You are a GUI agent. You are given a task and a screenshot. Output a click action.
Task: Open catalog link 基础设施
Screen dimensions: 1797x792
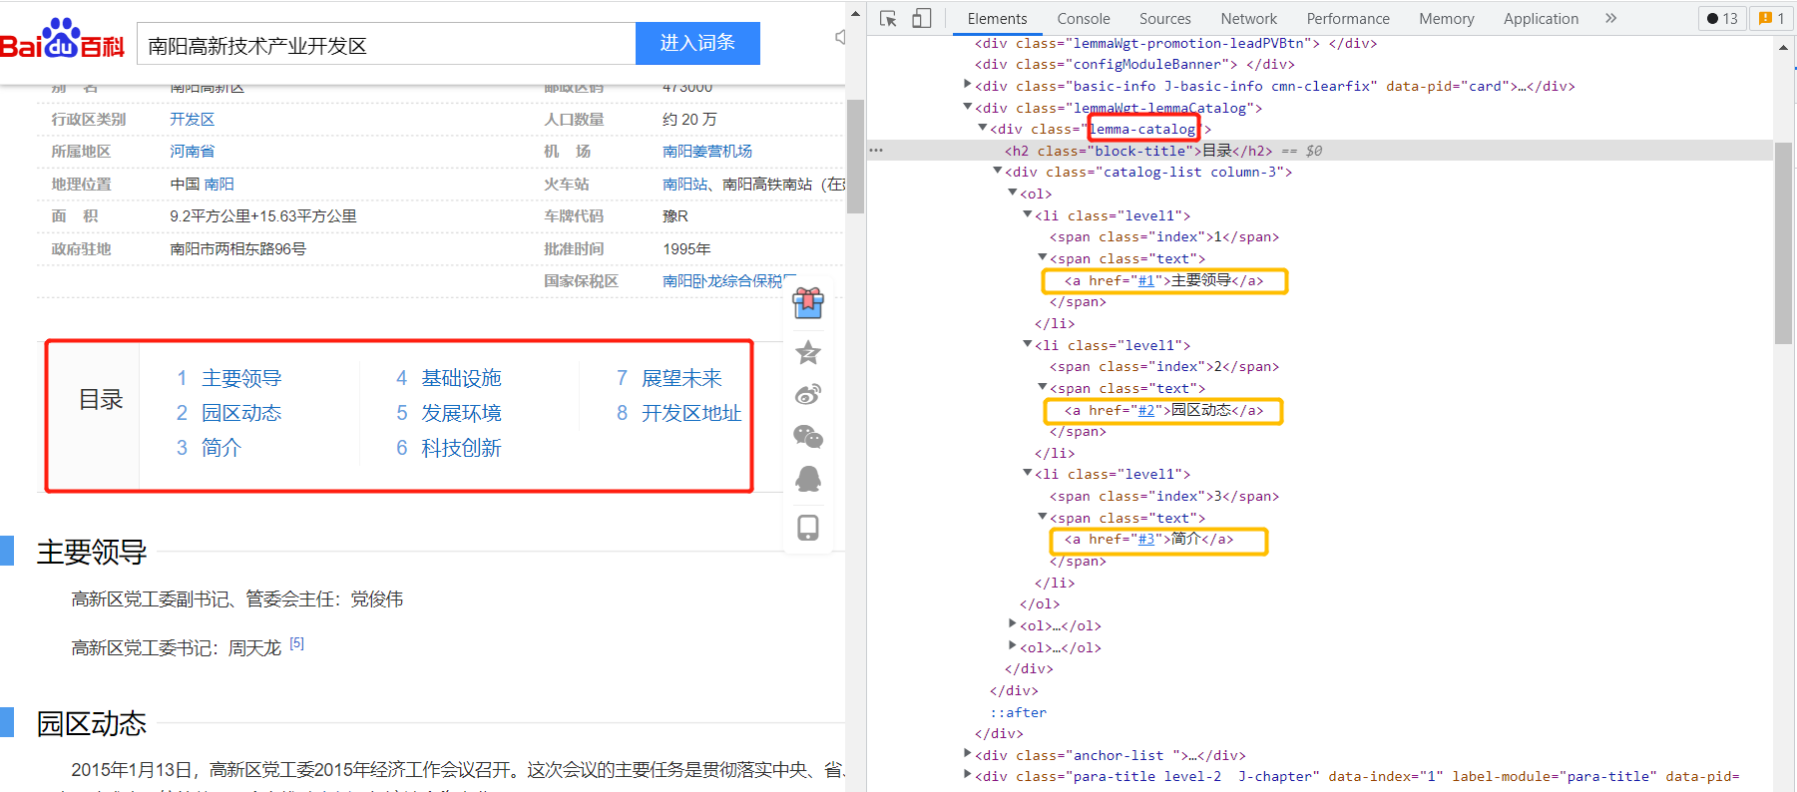(x=461, y=378)
